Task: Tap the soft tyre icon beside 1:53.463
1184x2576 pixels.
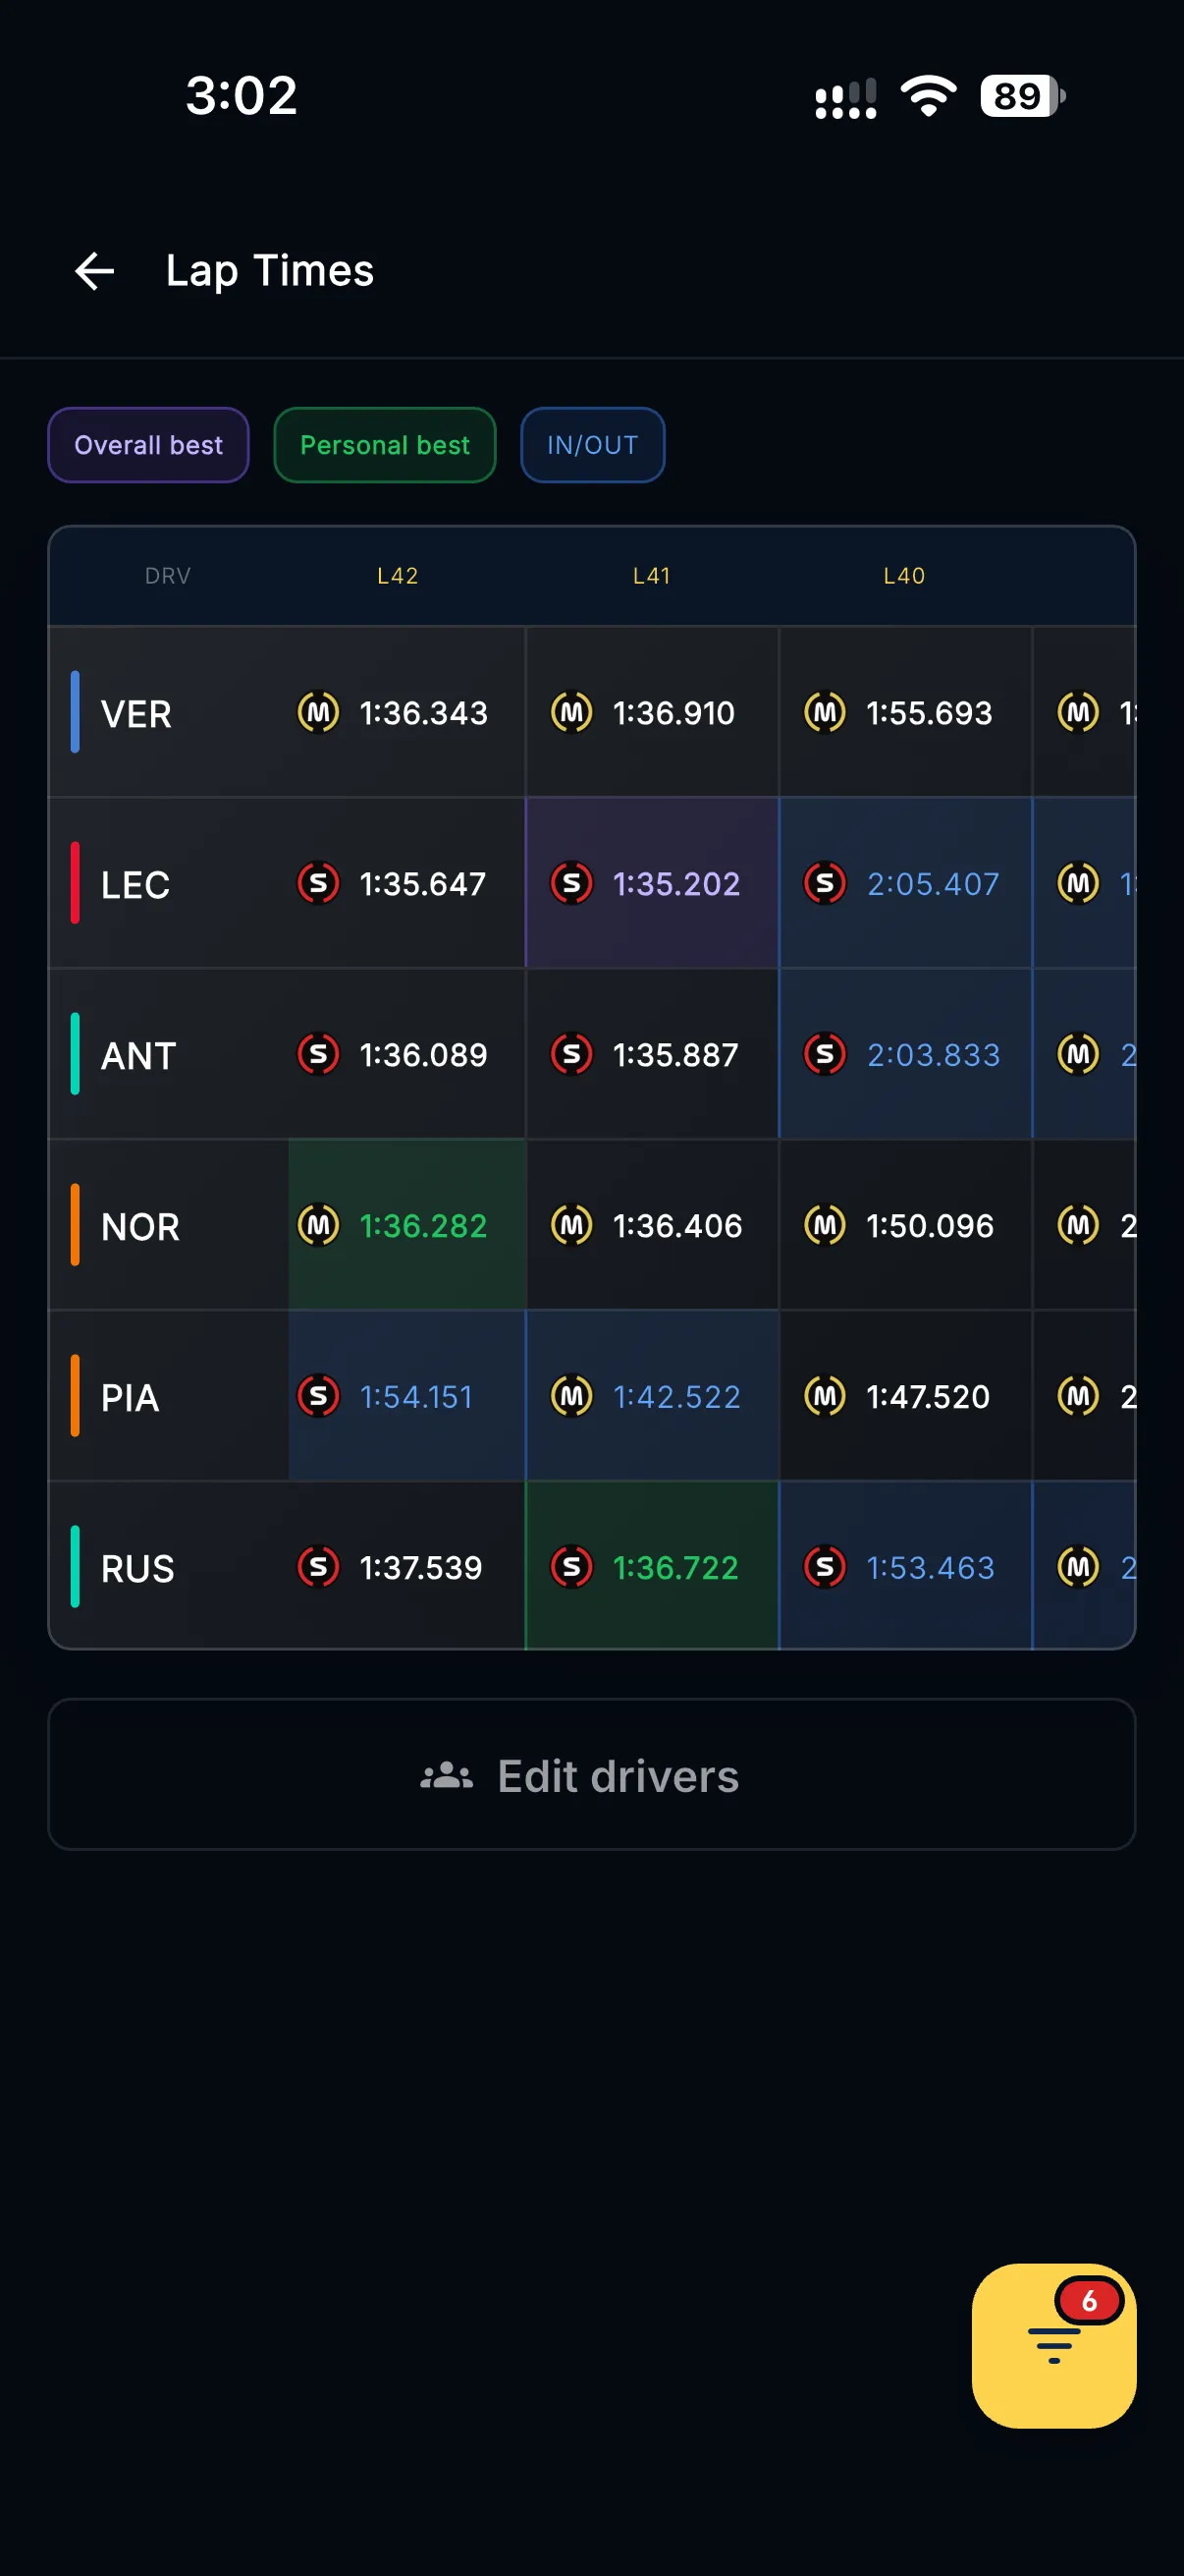Action: (826, 1567)
